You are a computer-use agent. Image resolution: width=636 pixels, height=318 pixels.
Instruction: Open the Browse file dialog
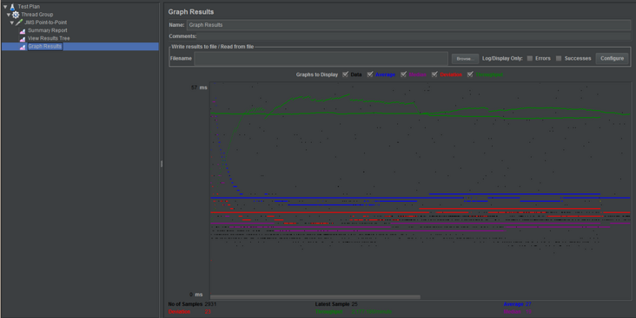click(x=465, y=59)
